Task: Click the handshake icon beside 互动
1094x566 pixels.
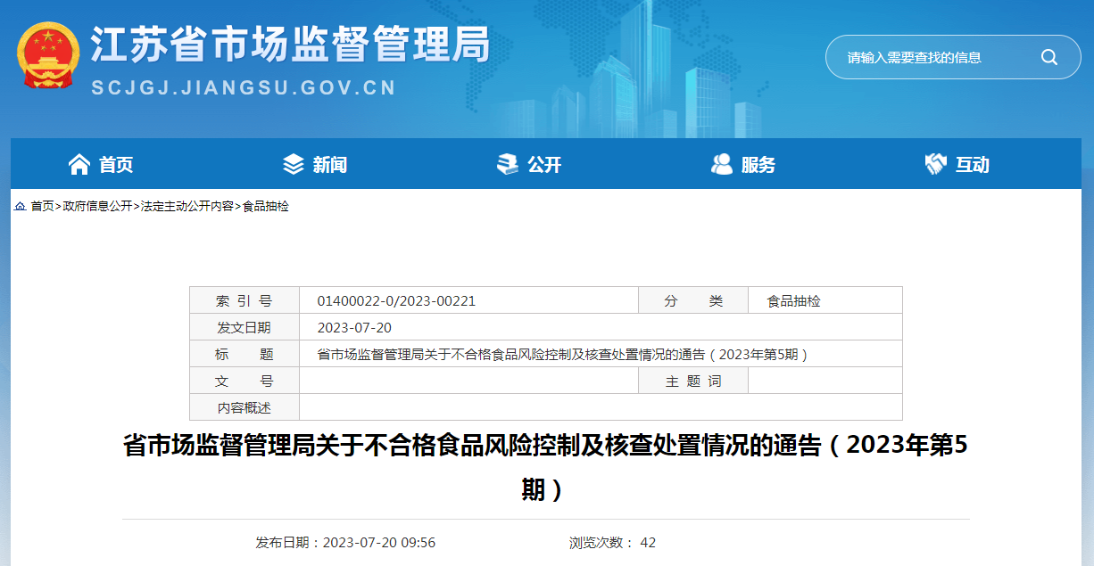Action: pyautogui.click(x=935, y=164)
